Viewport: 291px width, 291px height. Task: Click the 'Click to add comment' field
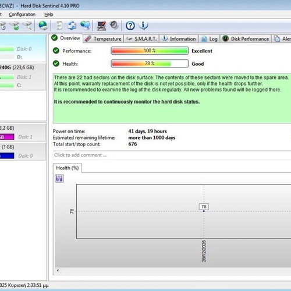[x=172, y=155]
